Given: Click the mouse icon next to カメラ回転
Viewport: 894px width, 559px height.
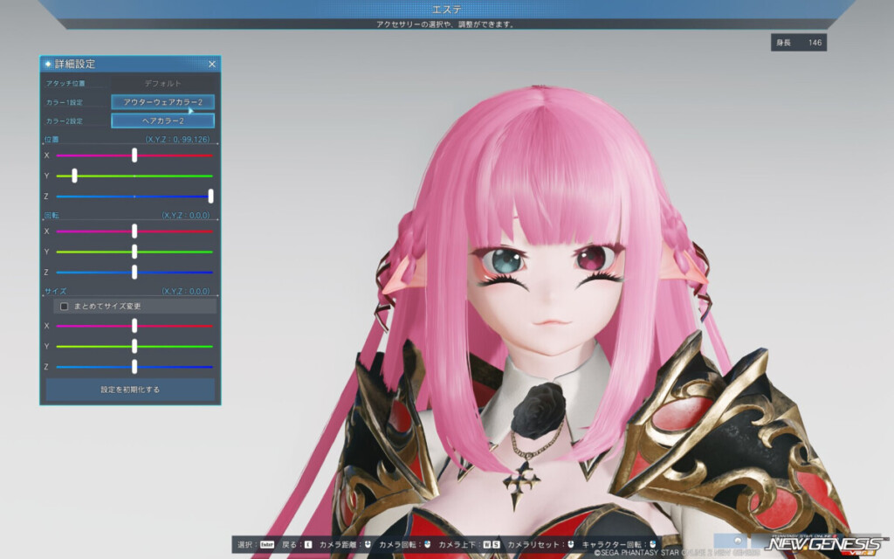Looking at the screenshot, I should pos(426,542).
